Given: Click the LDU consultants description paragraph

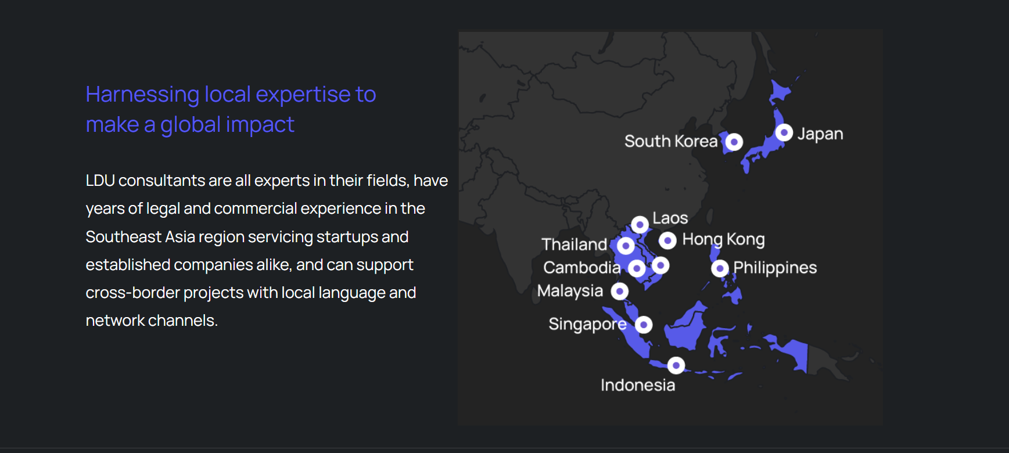Looking at the screenshot, I should 267,250.
